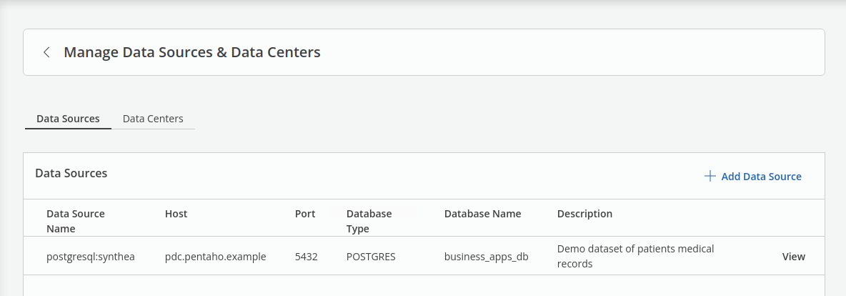Click the 5432 port value
Screen dimensions: 846x296
point(306,257)
